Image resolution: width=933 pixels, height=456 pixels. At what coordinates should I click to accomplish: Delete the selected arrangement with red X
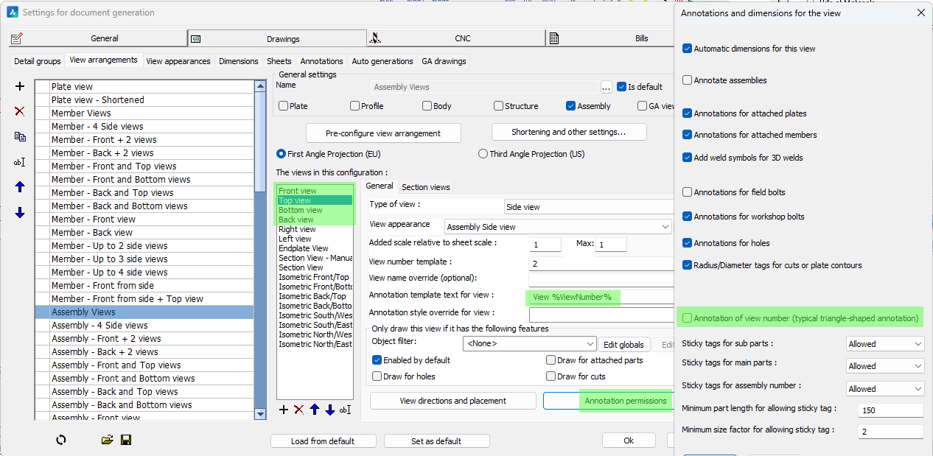click(x=20, y=111)
